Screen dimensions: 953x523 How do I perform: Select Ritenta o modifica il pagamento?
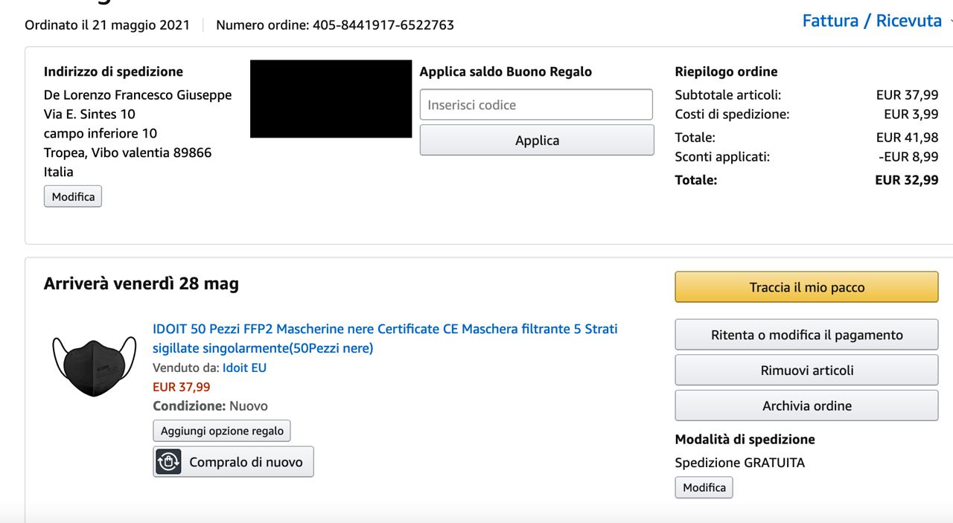point(806,335)
